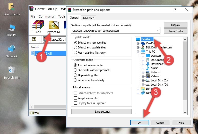This screenshot has width=198, height=134.
Task: Open the Commands menu in WinRAR
Action: [47, 16]
